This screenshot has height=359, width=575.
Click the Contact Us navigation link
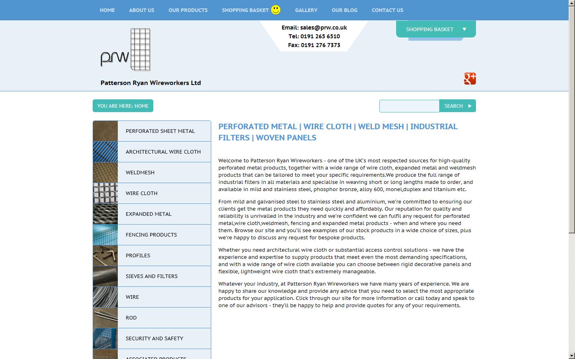click(387, 10)
